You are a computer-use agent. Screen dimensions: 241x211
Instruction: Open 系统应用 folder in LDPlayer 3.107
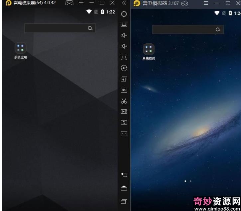149,52
